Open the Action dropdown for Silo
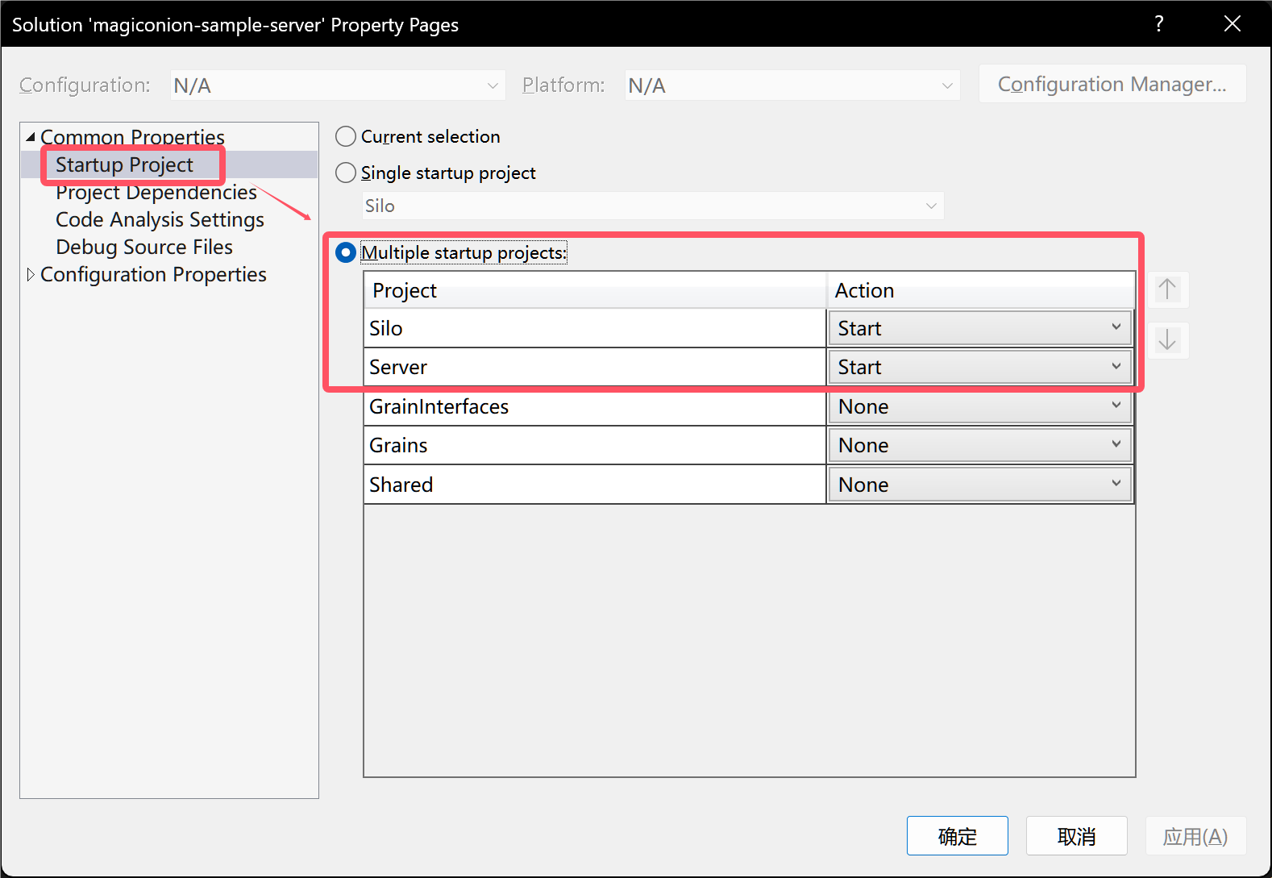 coord(979,328)
